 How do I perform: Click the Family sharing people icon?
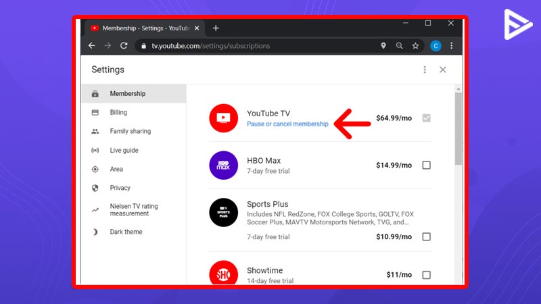95,131
